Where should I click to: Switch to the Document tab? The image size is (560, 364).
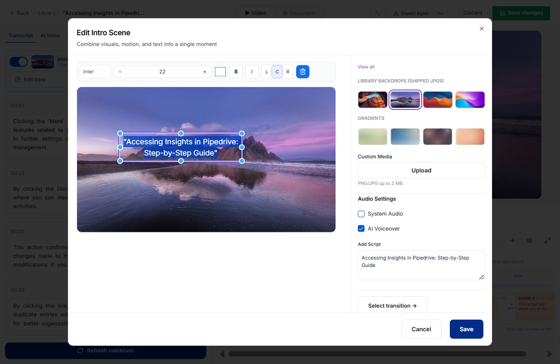(299, 13)
